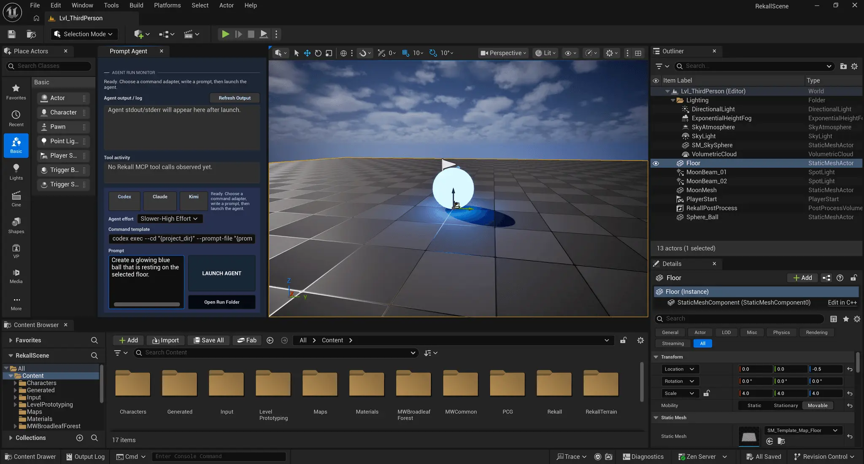Viewport: 864px width, 464px height.
Task: Switch to the Prompt Agent tab
Action: pos(128,51)
